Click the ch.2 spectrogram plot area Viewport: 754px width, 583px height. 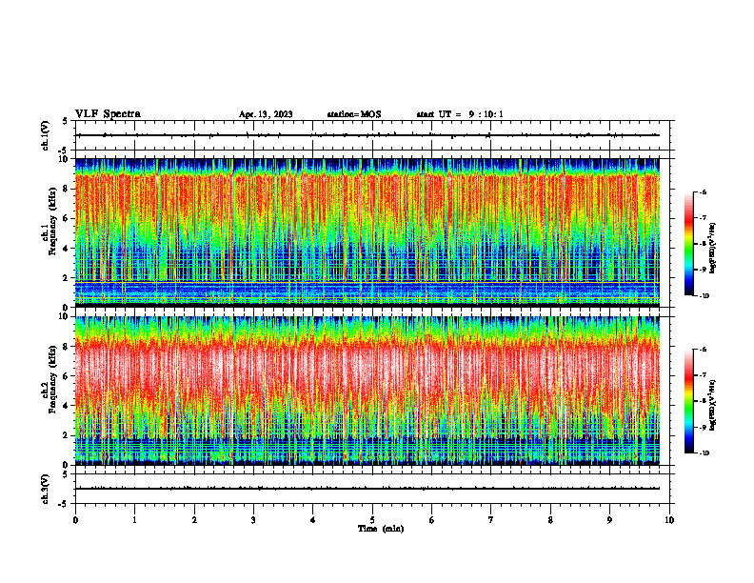[x=367, y=391]
